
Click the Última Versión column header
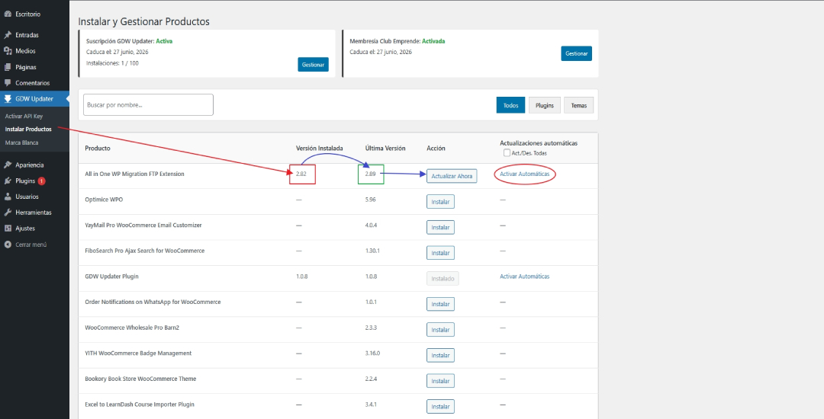pos(385,149)
